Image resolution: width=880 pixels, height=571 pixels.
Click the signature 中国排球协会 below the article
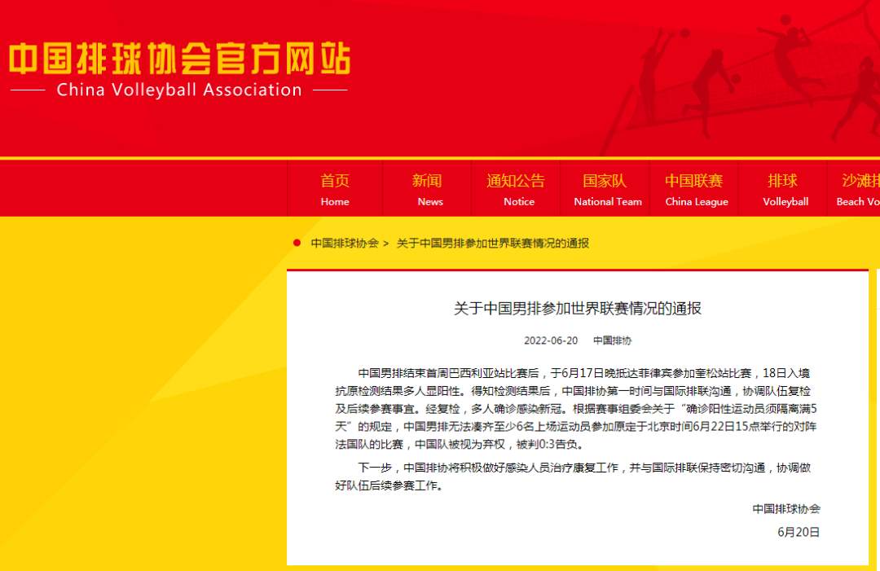(x=786, y=509)
